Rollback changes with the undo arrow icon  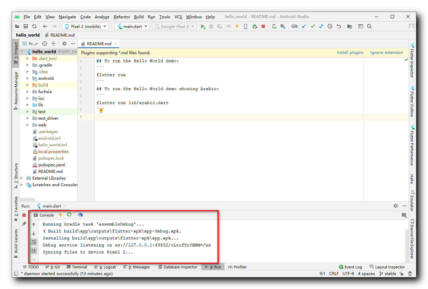pos(339,26)
